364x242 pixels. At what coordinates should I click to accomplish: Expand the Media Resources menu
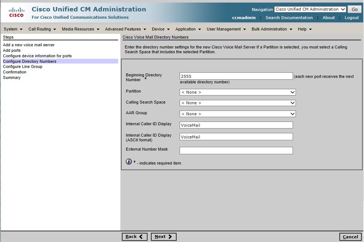tap(80, 29)
